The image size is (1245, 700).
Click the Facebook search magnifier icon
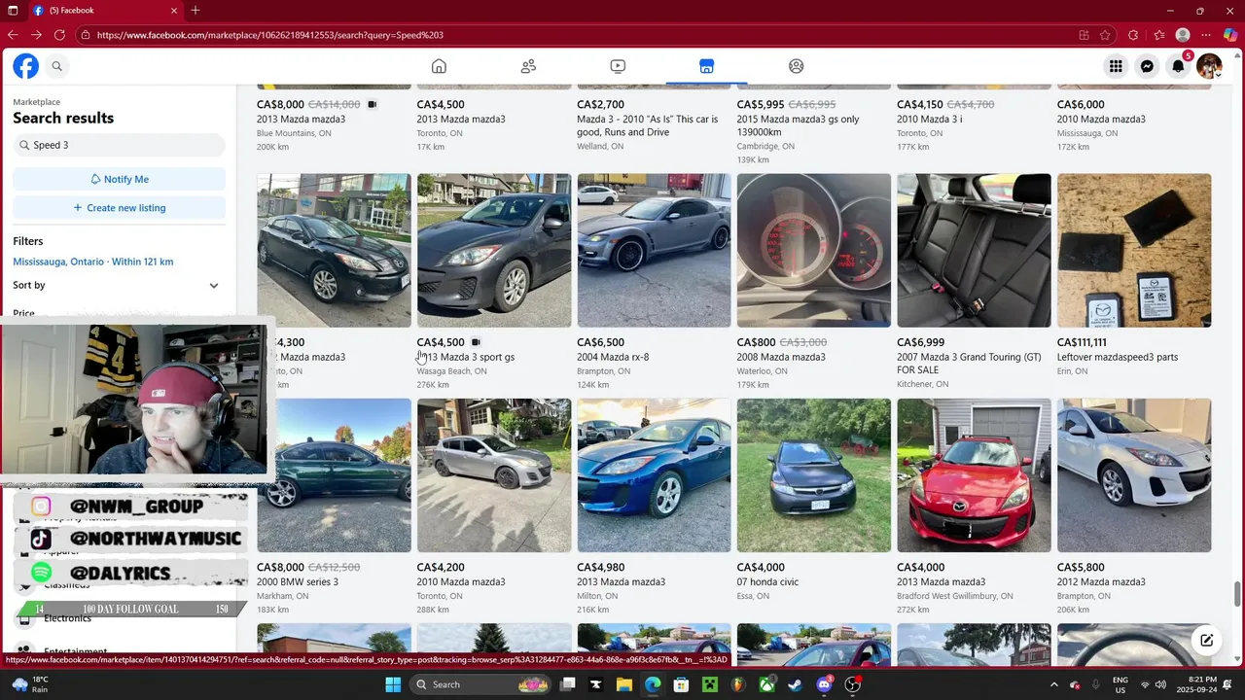pos(57,66)
